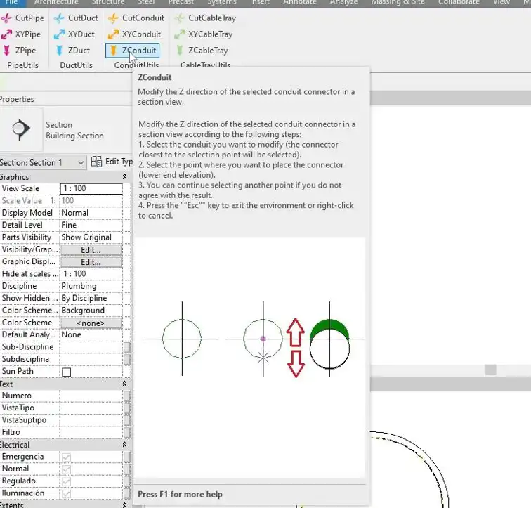Viewport: 531px width, 508px height.
Task: Click Edit button for Visibility/Graphics
Action: [91, 250]
